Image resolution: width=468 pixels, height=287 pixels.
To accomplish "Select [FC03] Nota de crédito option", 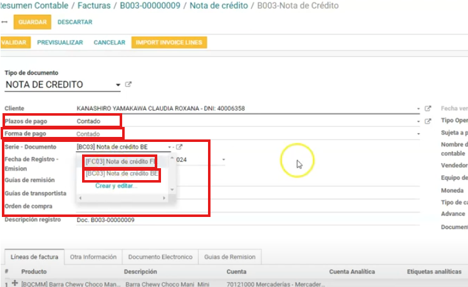I will [120, 161].
